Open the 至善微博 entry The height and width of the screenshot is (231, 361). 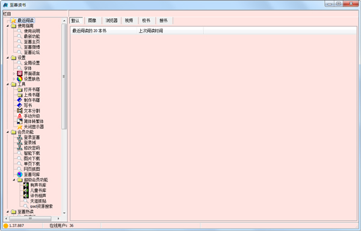(32, 47)
